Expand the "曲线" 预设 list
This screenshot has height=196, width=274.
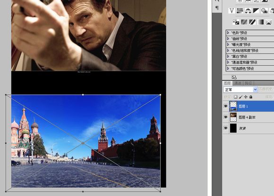tap(228, 38)
